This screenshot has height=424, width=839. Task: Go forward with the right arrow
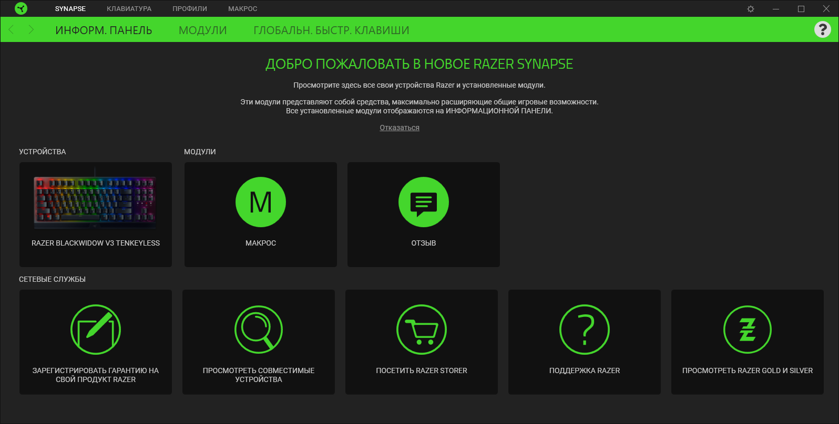[31, 29]
